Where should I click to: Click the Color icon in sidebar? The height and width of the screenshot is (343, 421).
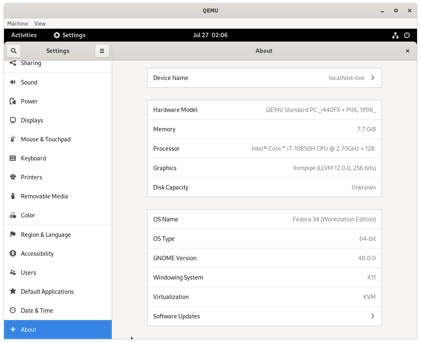(13, 215)
